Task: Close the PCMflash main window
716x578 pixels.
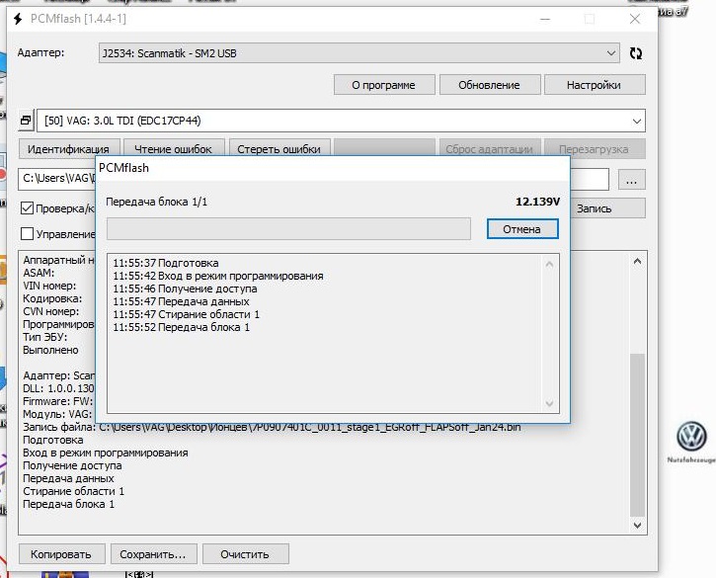Action: point(635,19)
